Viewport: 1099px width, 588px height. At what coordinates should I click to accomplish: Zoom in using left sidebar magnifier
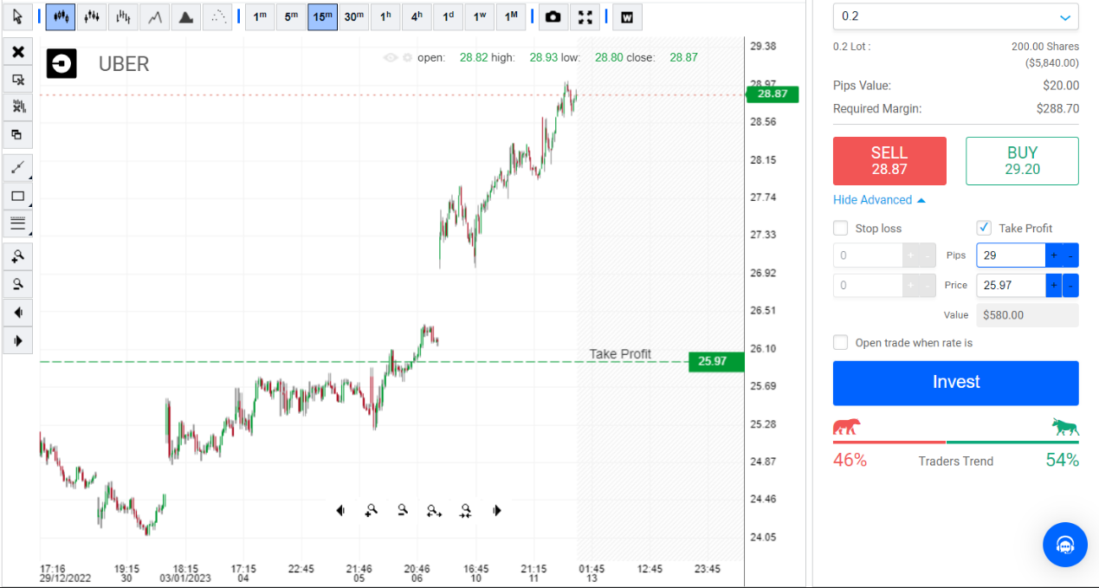click(17, 255)
